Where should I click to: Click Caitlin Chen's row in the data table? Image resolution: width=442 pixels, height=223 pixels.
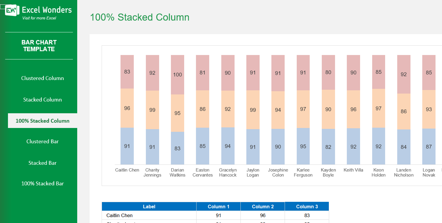(149, 215)
